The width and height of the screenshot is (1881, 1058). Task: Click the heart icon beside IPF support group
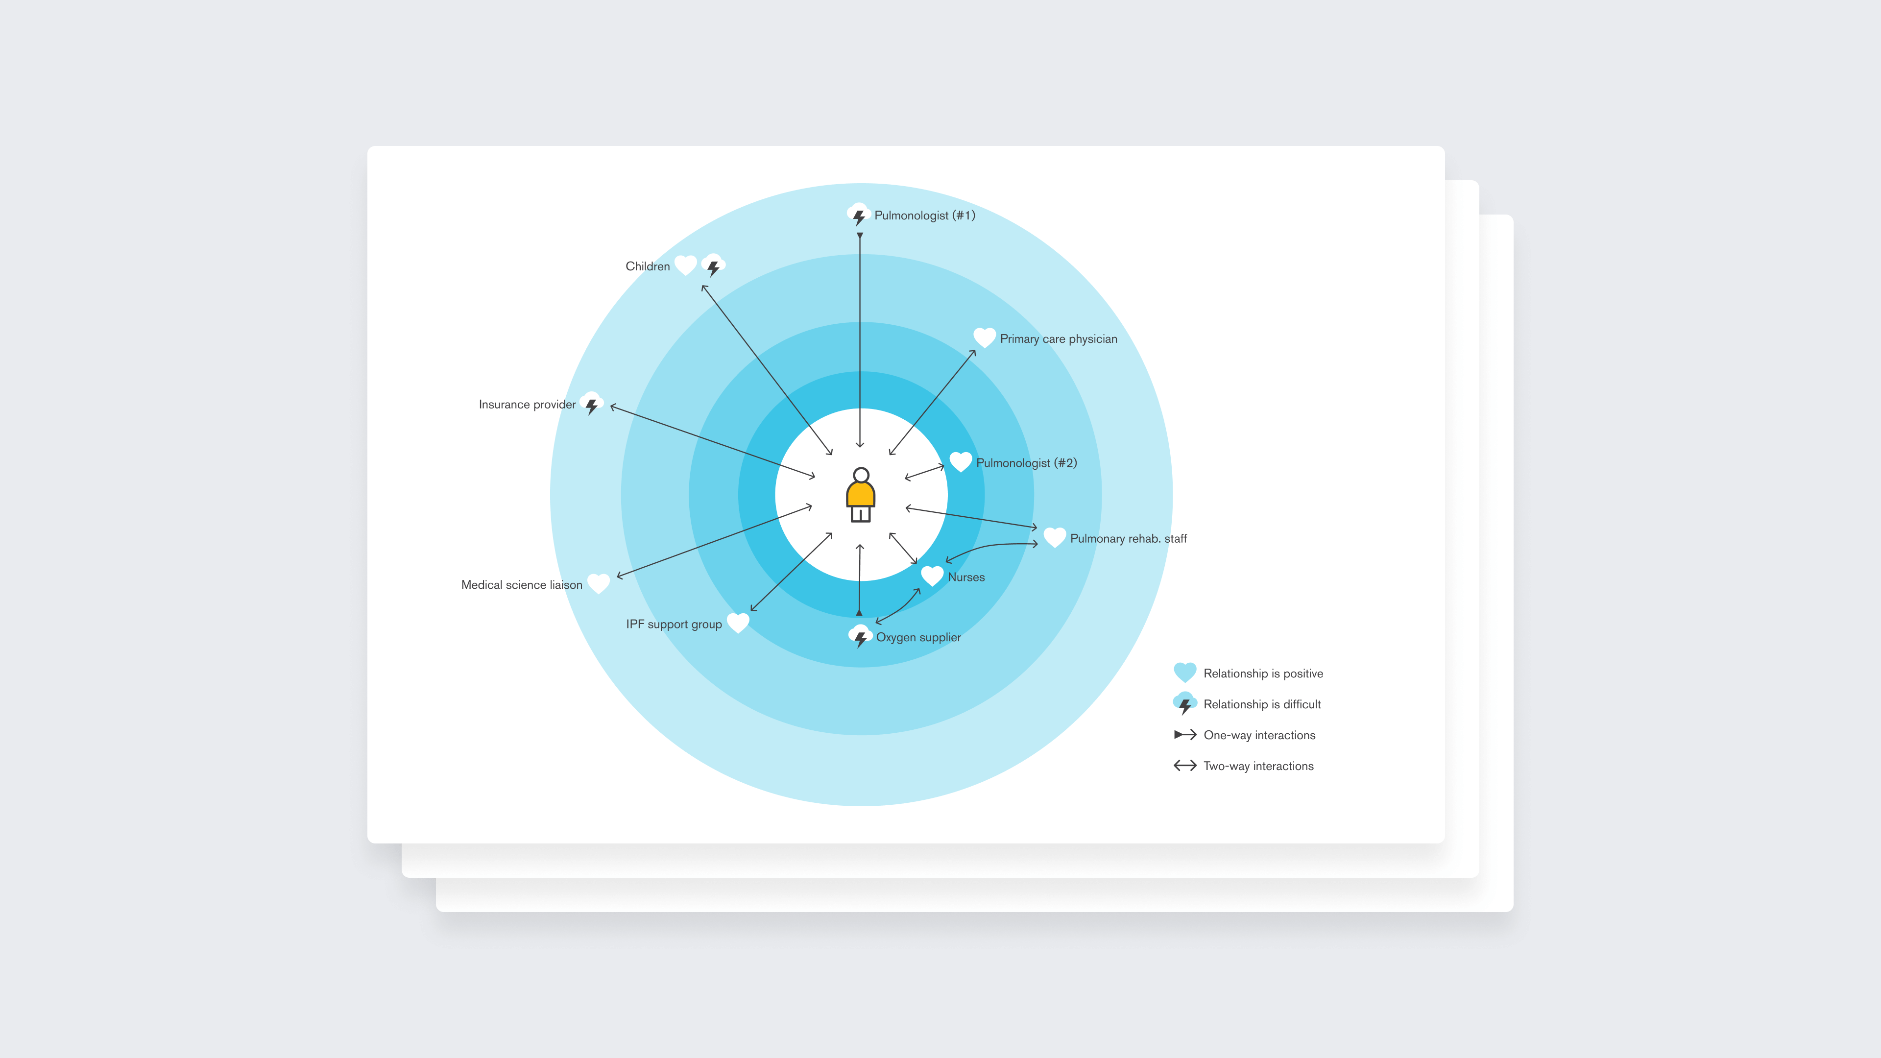[x=738, y=623]
